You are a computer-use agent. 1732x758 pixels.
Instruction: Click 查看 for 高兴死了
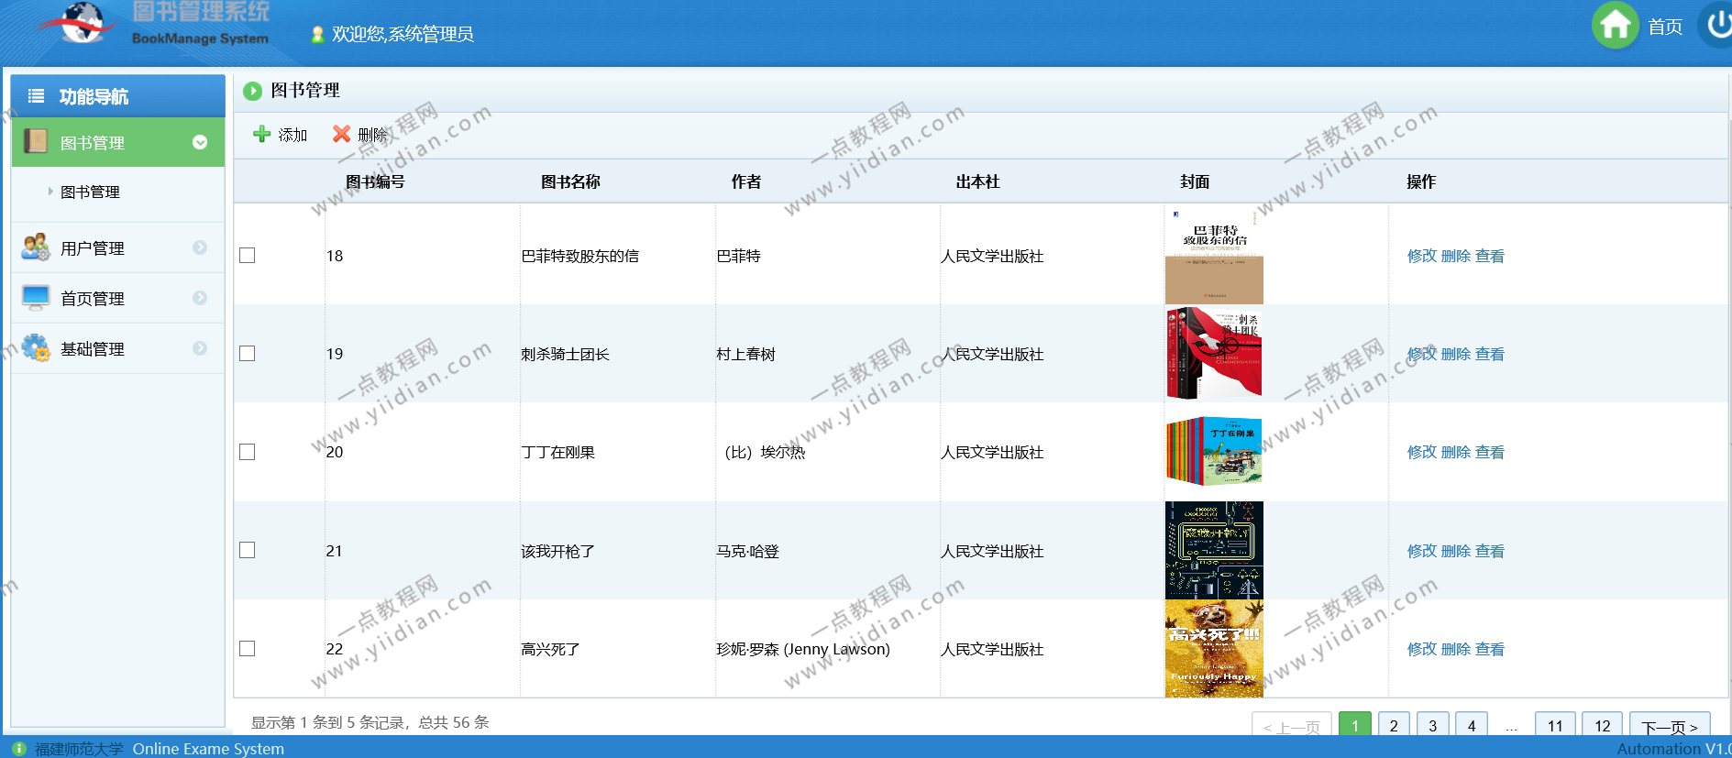pyautogui.click(x=1490, y=649)
